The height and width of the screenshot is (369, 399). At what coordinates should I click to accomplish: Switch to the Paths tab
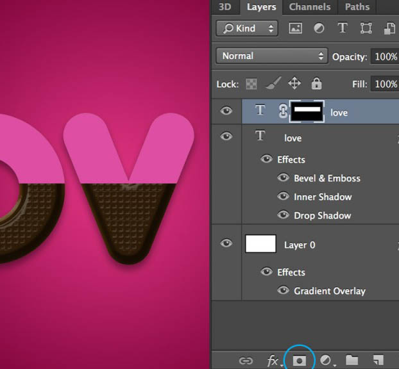coord(357,7)
